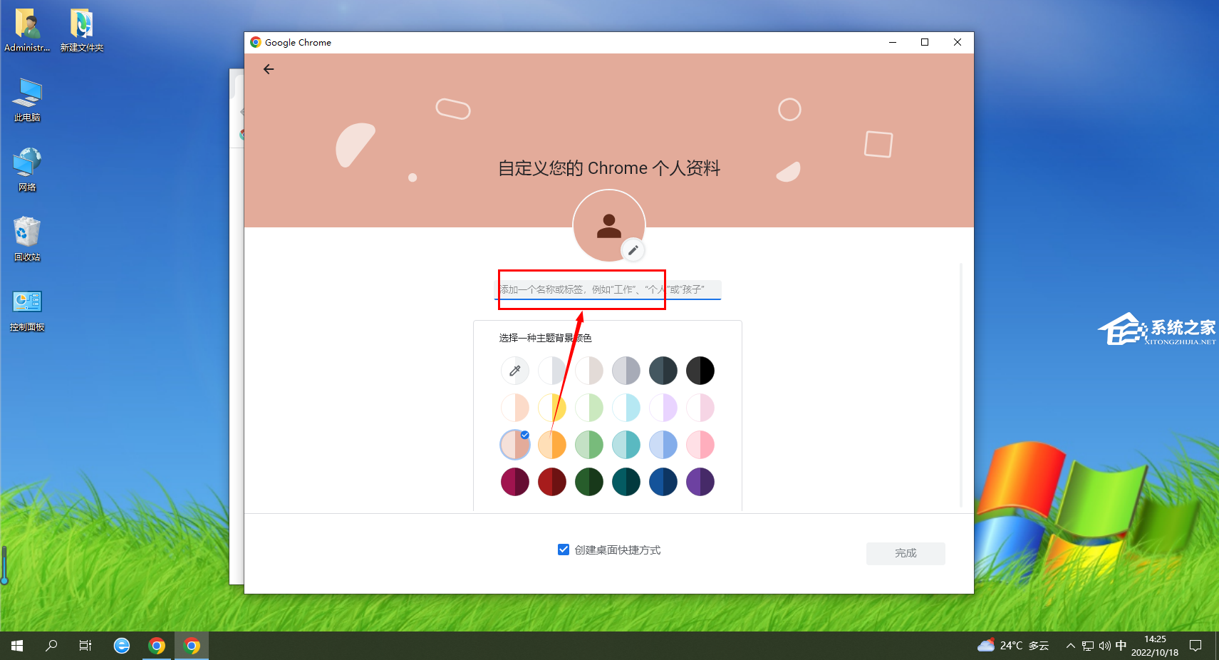Open taskbar search magnifier
Image resolution: width=1219 pixels, height=660 pixels.
tap(51, 646)
